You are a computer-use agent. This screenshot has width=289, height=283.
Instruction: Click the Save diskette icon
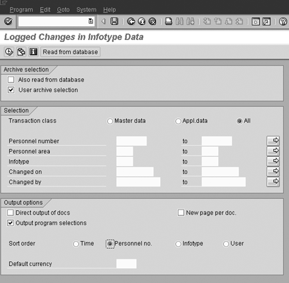tap(114, 21)
